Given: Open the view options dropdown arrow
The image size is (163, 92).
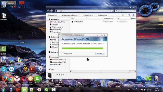Looking at the screenshot, I should tap(125, 15).
